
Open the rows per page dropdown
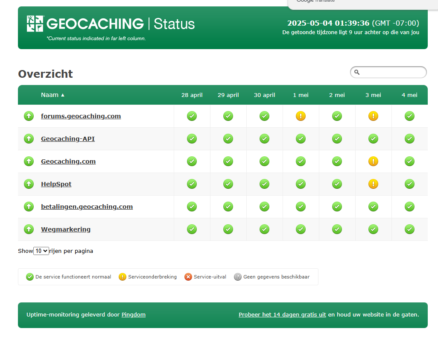[x=41, y=251]
